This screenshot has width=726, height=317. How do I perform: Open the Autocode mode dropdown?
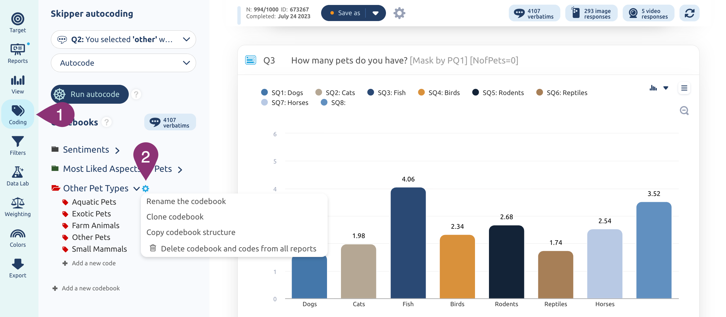point(123,63)
